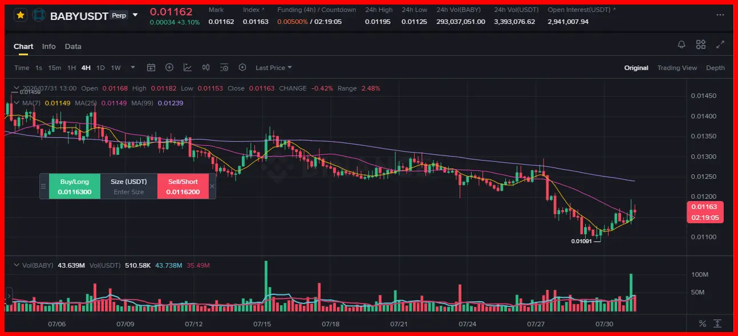This screenshot has height=336, width=738.
Task: Click the Vol(USDT) 510.58K legend value
Action: point(139,265)
